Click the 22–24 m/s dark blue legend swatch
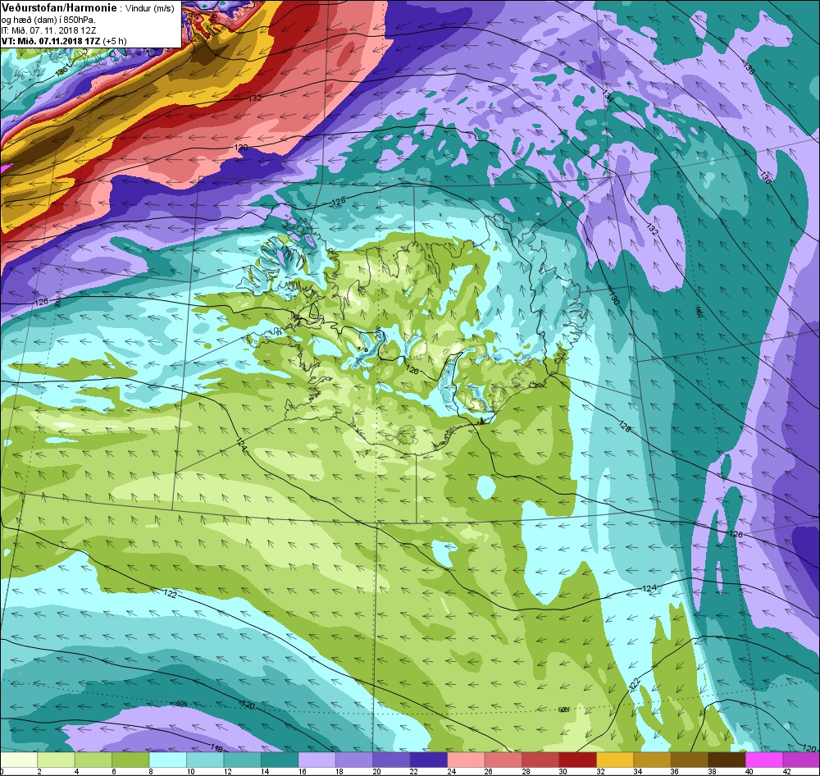The height and width of the screenshot is (776, 820). pyautogui.click(x=429, y=760)
